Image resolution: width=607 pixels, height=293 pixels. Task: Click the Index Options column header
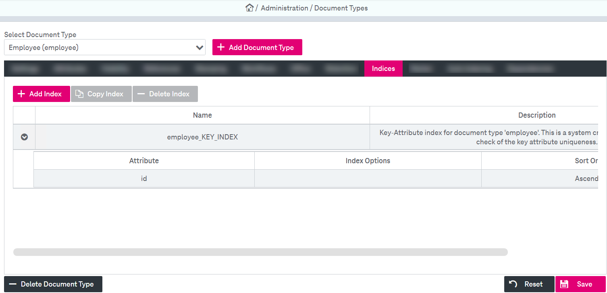click(x=368, y=161)
